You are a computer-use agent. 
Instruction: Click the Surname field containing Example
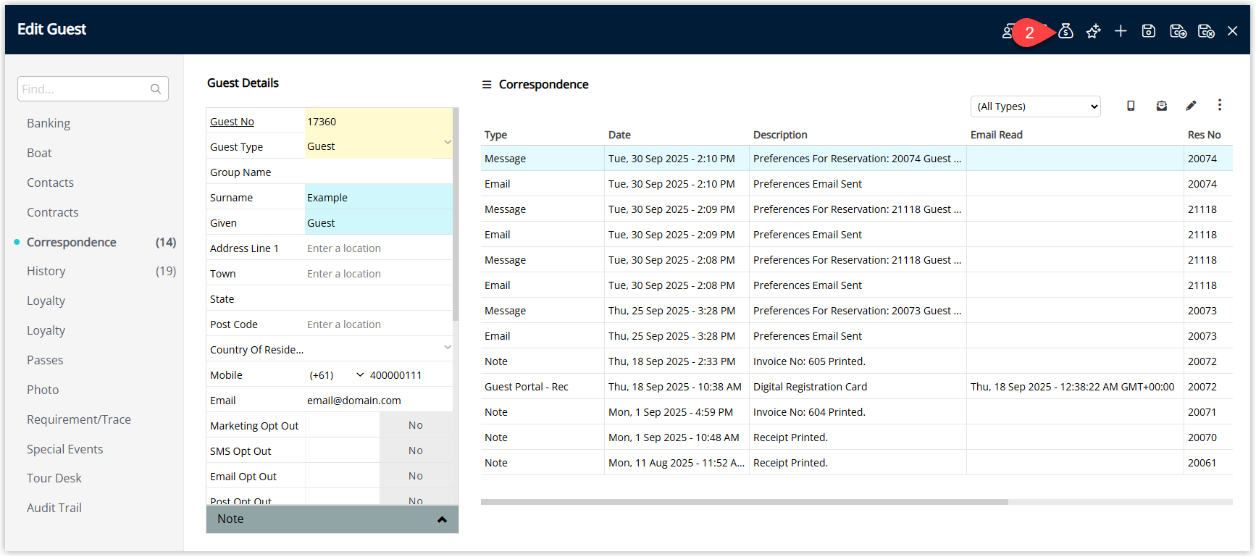point(379,197)
